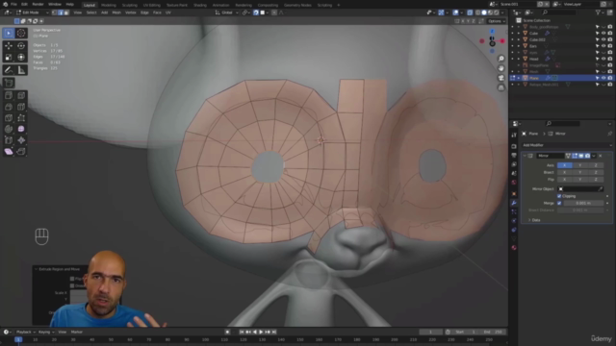The image size is (616, 346).
Task: Open the File menu
Action: 13,4
